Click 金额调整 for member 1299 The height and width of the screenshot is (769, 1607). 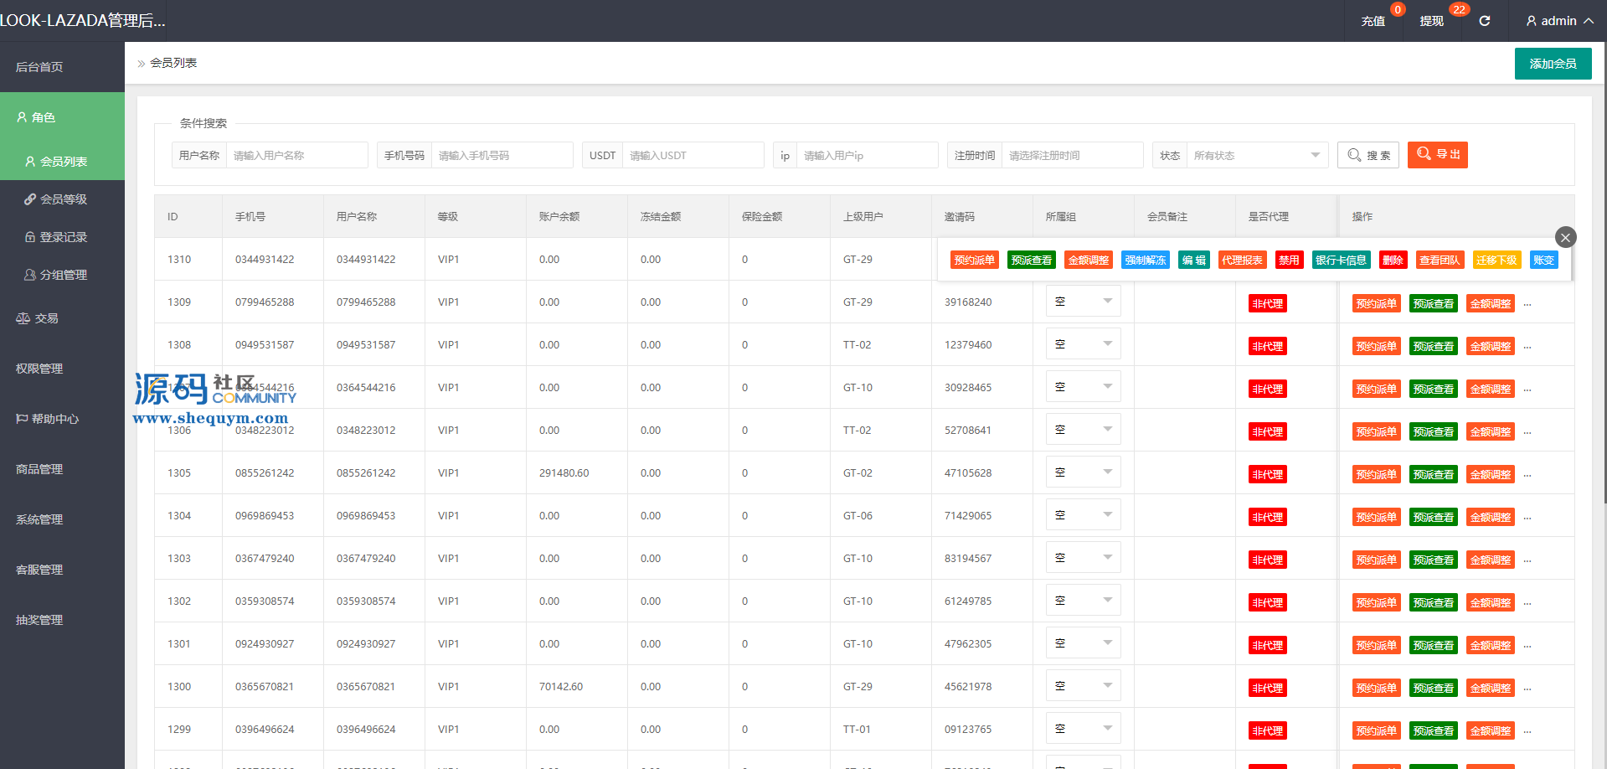pos(1491,730)
